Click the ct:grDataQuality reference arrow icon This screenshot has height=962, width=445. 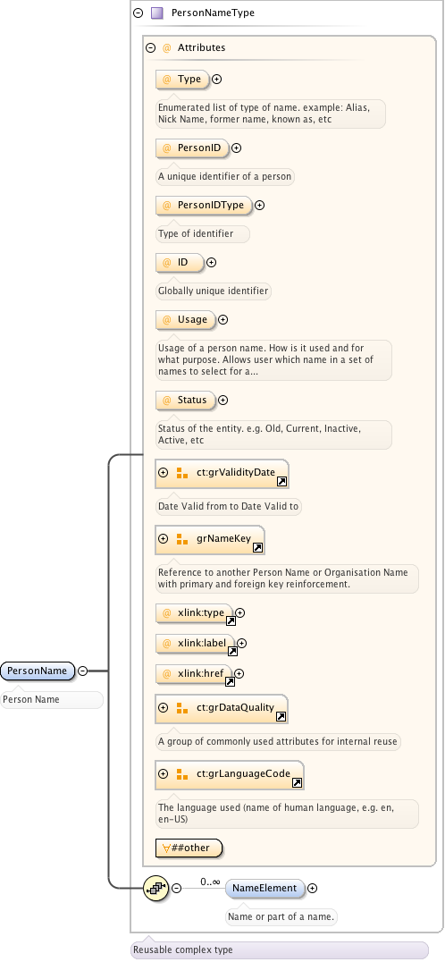tap(281, 717)
